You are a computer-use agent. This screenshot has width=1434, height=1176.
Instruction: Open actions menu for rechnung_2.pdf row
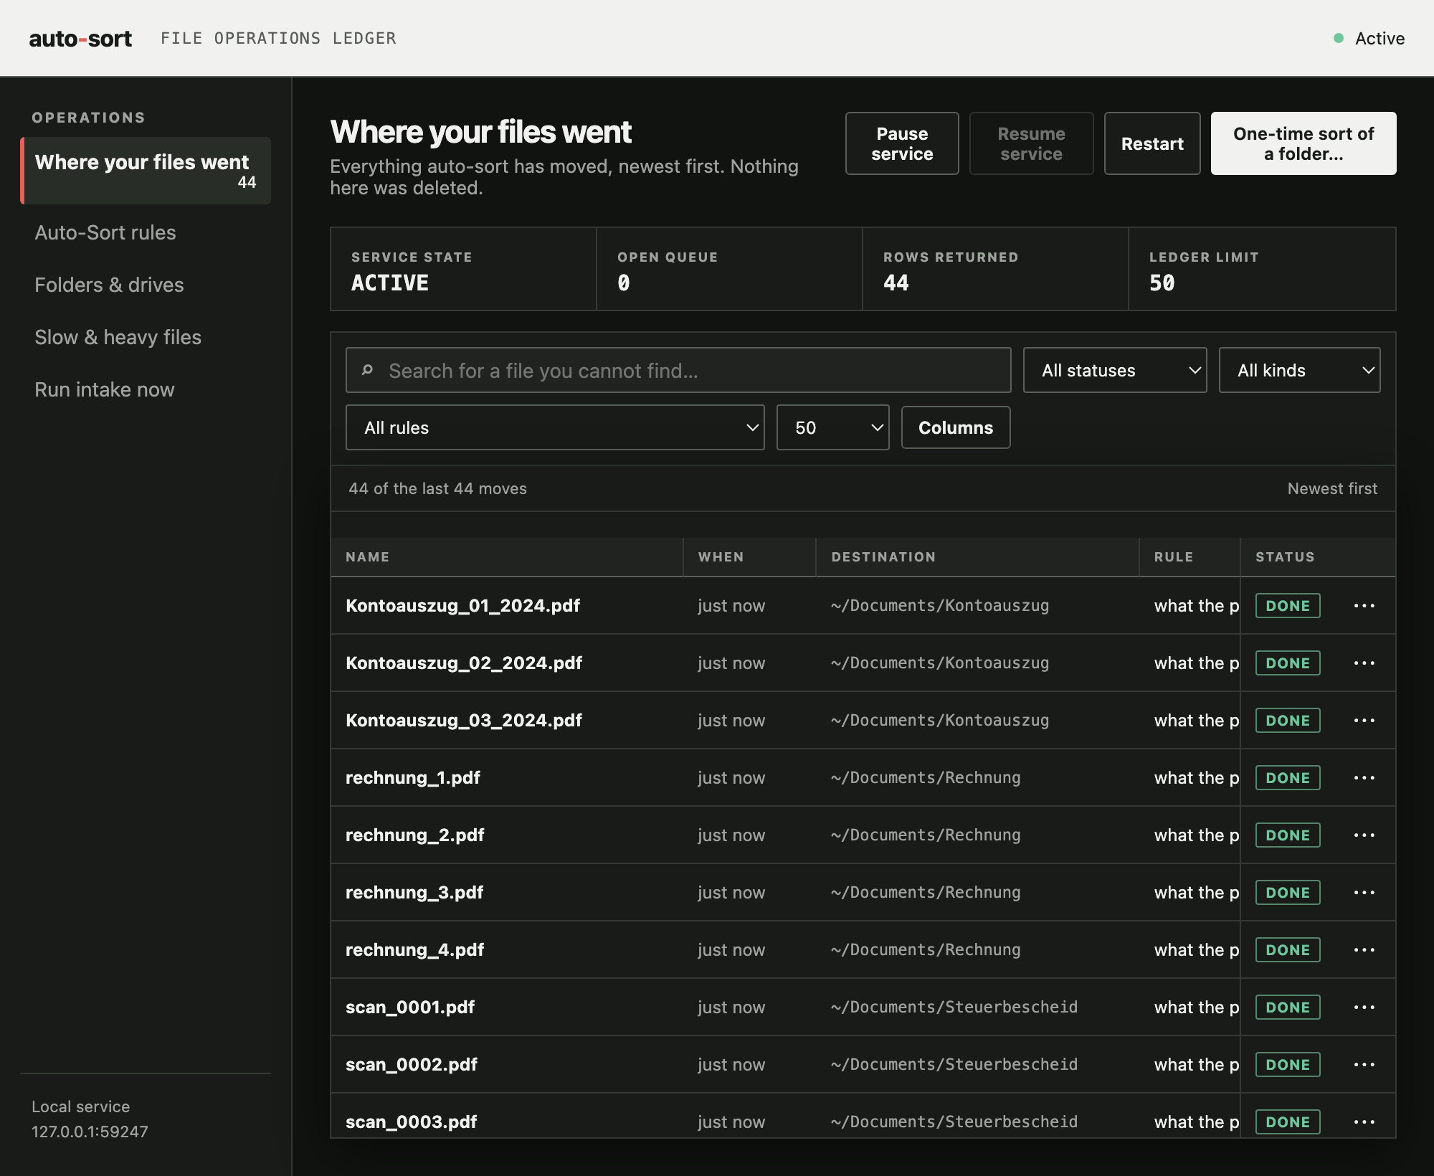(1364, 835)
